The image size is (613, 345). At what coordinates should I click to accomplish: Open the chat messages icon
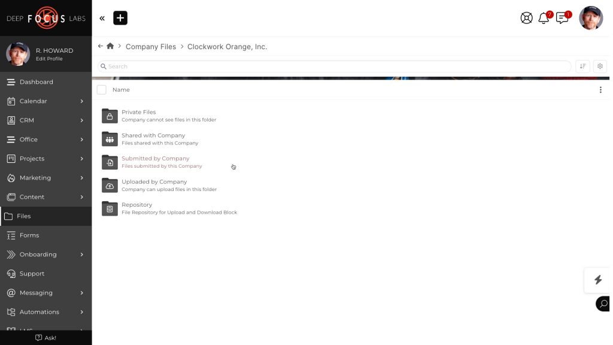[562, 18]
